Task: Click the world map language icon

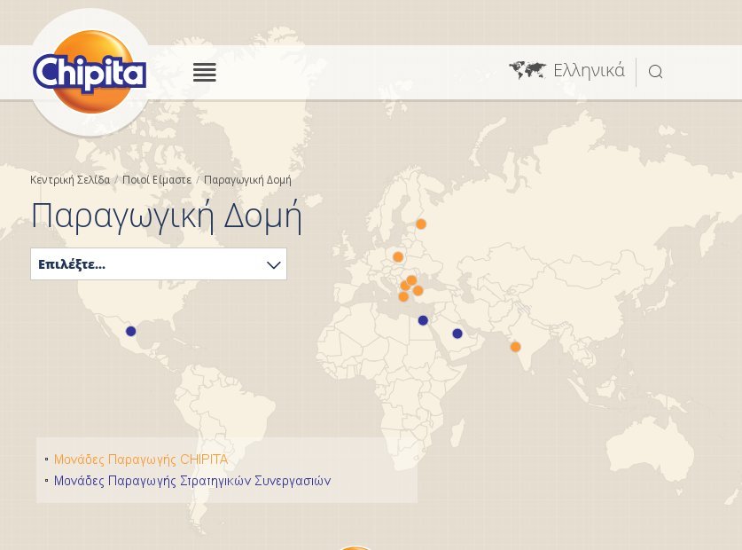Action: click(x=527, y=71)
